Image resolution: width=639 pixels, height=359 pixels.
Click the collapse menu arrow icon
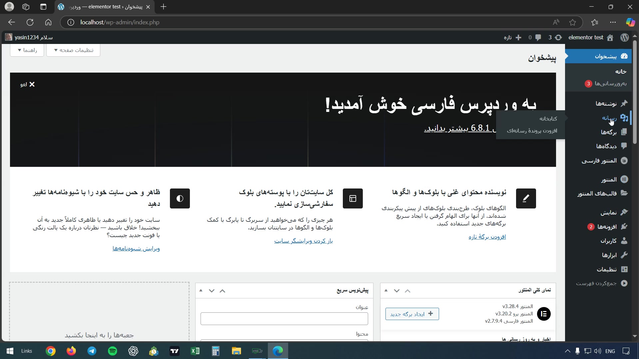coord(624,283)
